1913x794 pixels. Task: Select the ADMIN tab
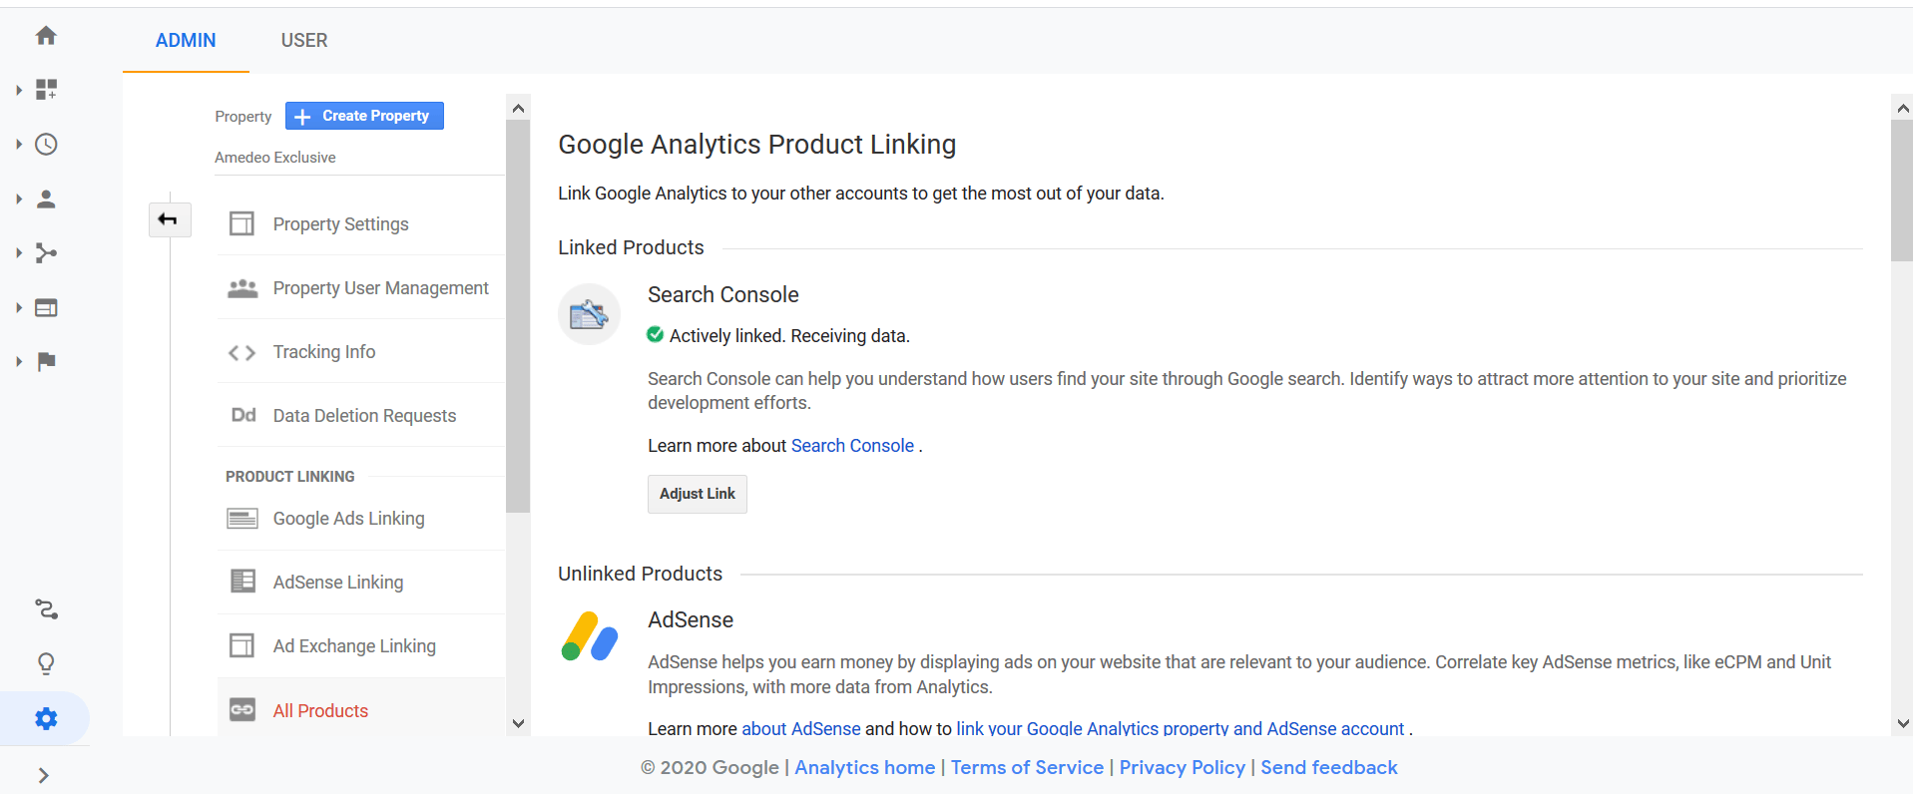[185, 40]
